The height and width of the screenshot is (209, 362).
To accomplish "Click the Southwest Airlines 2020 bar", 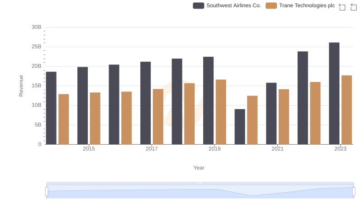I will [240, 126].
